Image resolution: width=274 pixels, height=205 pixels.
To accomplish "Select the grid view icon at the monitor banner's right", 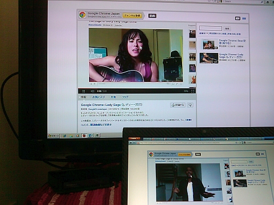I will (x=244, y=18).
